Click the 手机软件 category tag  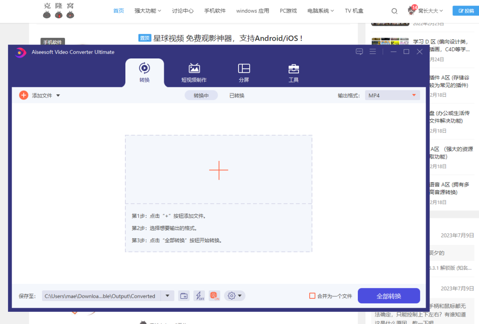52,42
